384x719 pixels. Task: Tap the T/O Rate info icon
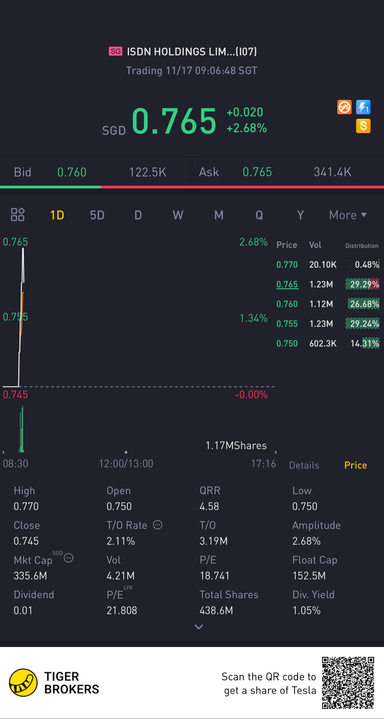point(158,525)
